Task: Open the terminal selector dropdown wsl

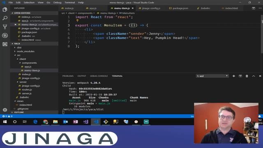Action: 212,76
